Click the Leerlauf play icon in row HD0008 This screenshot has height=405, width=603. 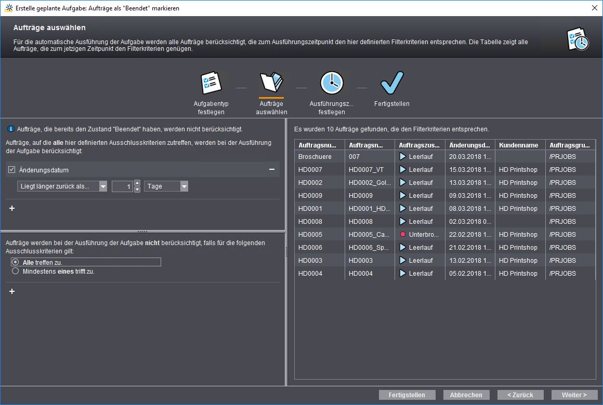coord(403,221)
